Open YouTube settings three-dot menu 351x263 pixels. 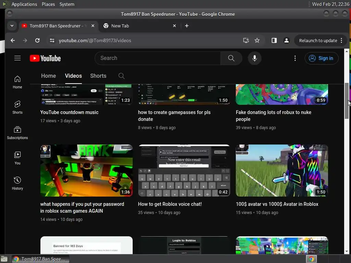[295, 58]
